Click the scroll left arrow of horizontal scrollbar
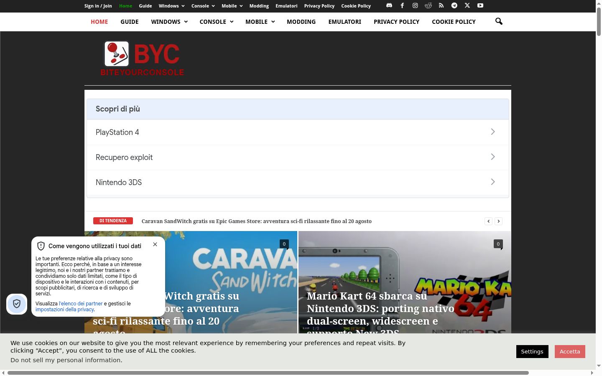Screen dimensions: 602x376 [3, 373]
